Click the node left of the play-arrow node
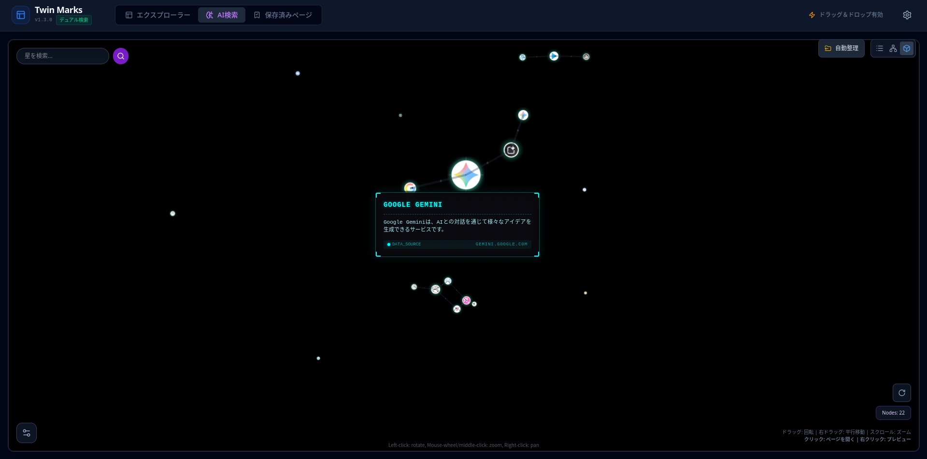Screen dimensions: 927x459 pyautogui.click(x=523, y=57)
